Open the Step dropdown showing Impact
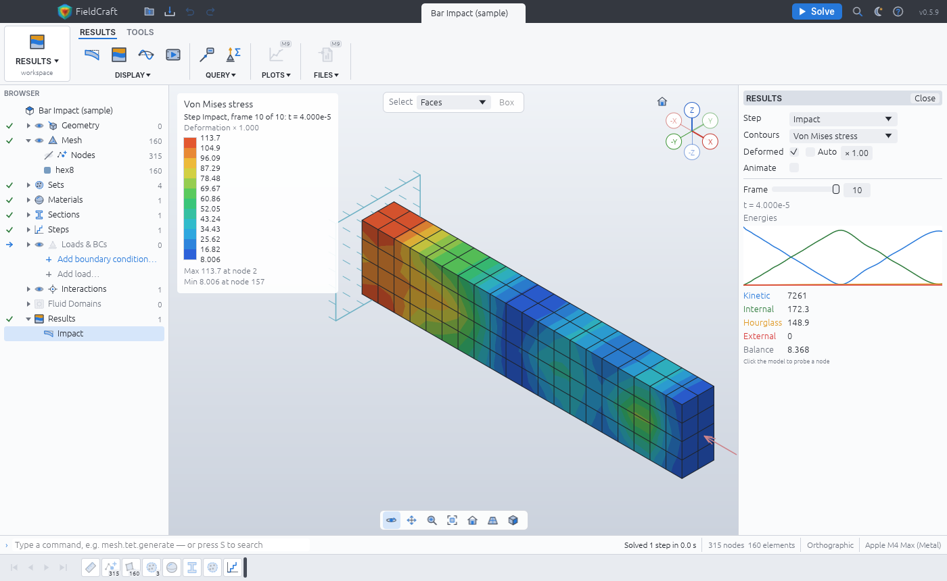 (844, 120)
